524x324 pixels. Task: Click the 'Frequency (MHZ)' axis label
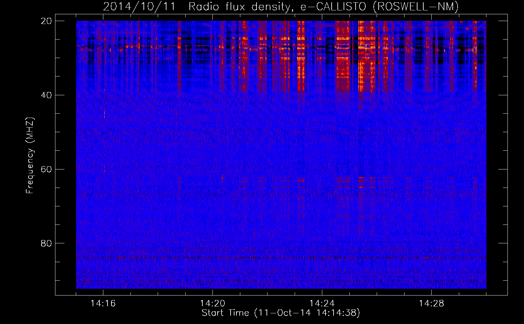tap(30, 156)
